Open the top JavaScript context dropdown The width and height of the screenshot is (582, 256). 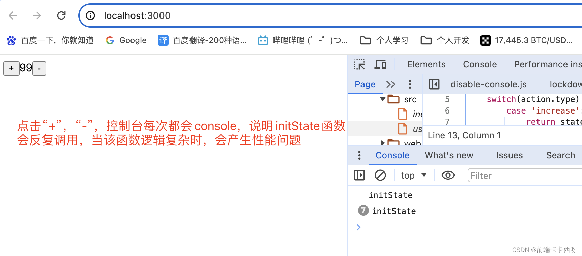[x=414, y=175]
